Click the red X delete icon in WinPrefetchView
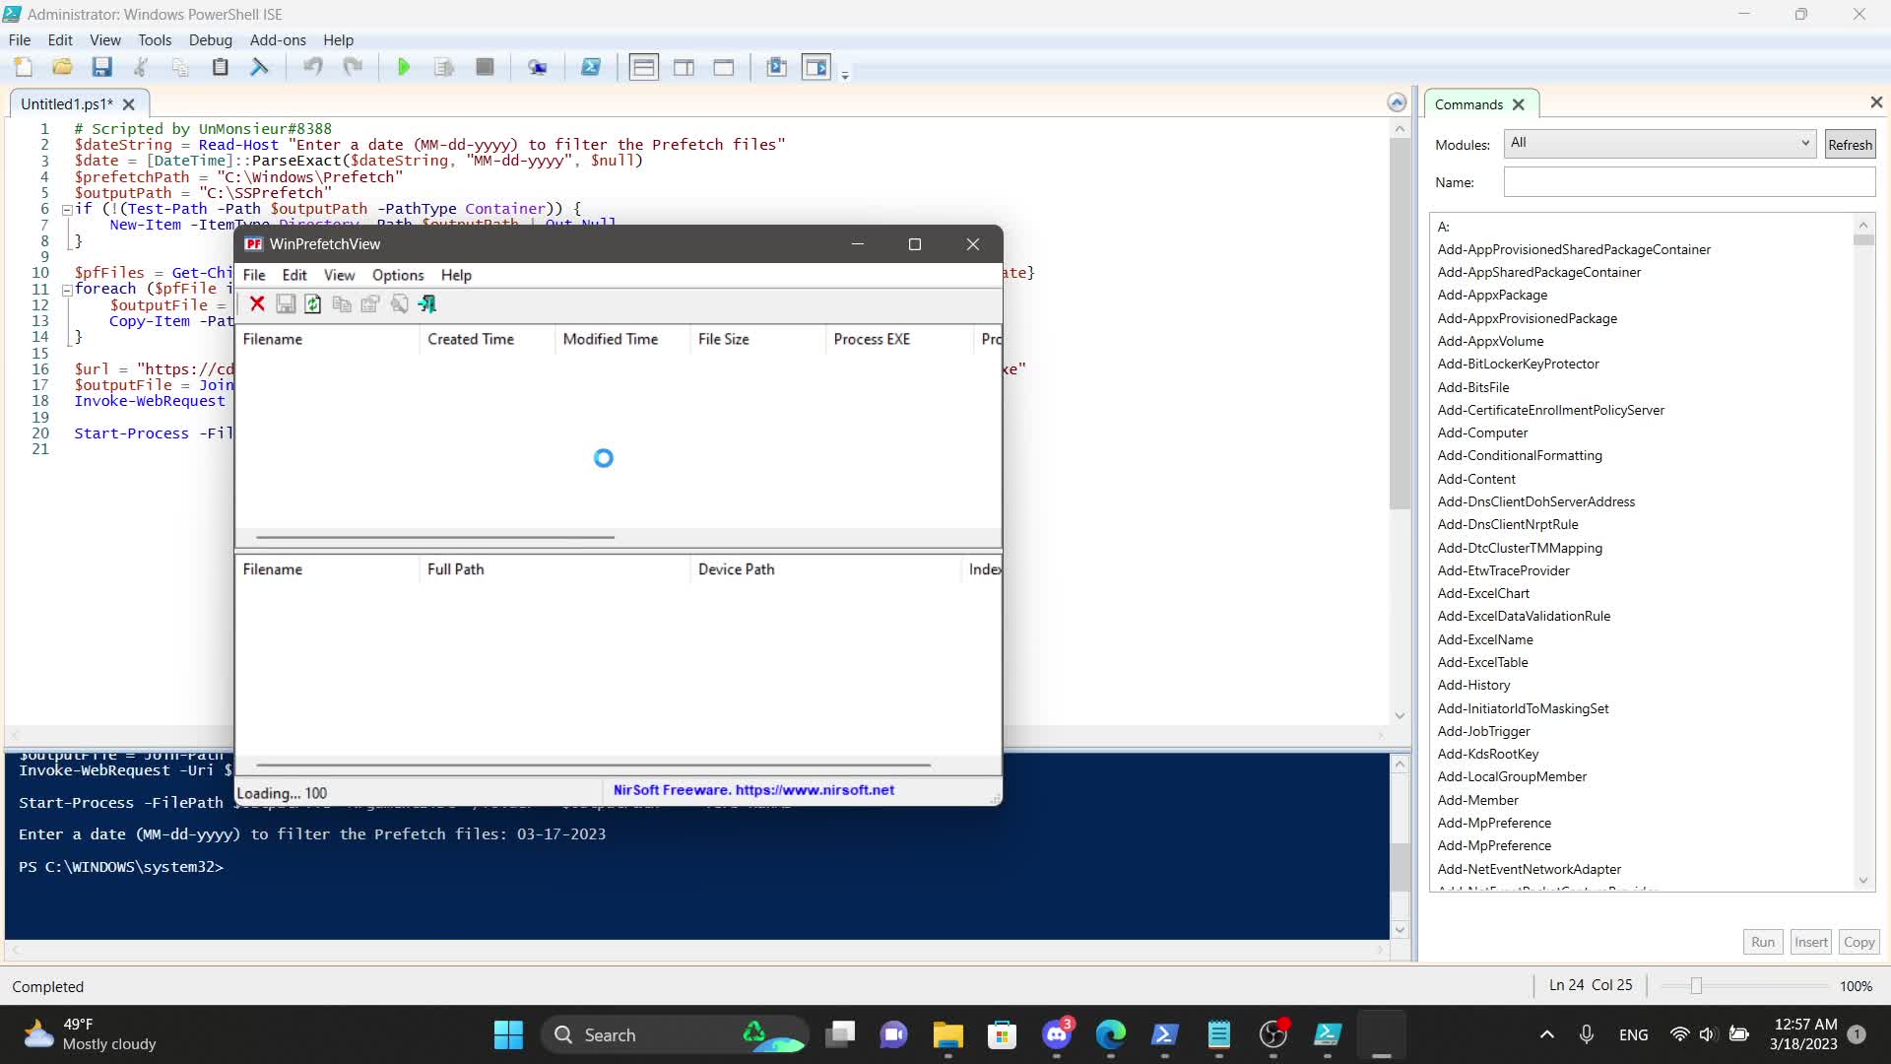Image resolution: width=1891 pixels, height=1064 pixels. pos(257,304)
